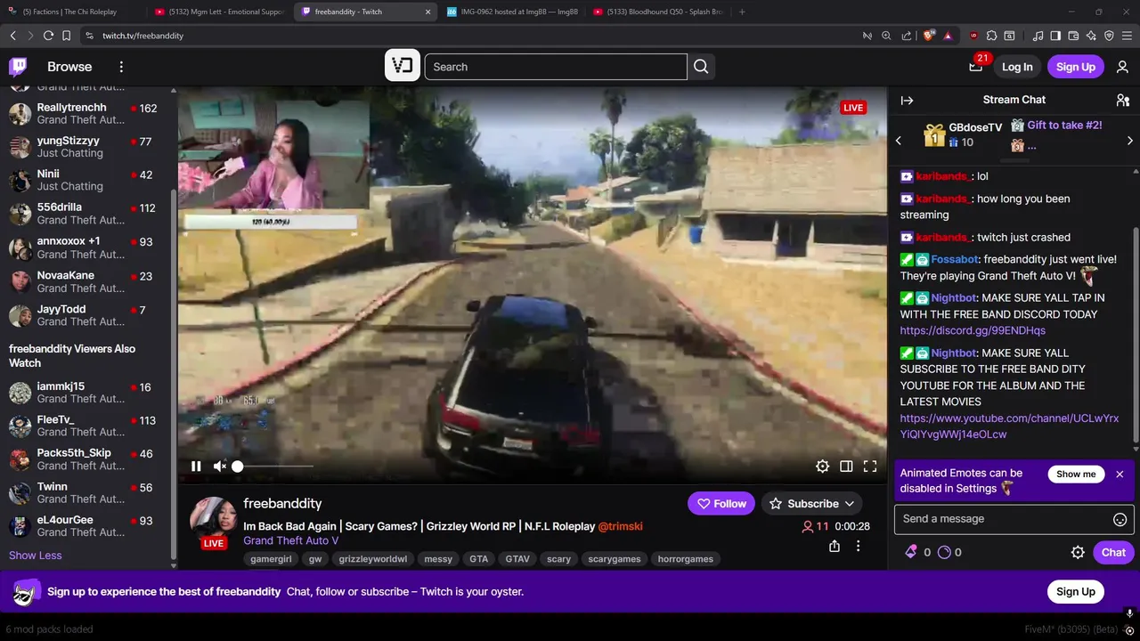Dismiss the animated emotes notice

pyautogui.click(x=1120, y=475)
